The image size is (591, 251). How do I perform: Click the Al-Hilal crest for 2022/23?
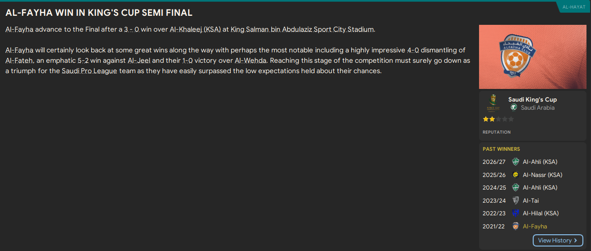pos(516,213)
